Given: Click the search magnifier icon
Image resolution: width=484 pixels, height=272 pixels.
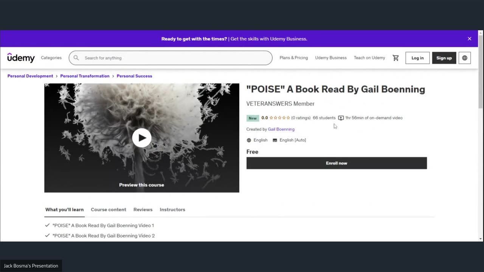Looking at the screenshot, I should coord(76,58).
